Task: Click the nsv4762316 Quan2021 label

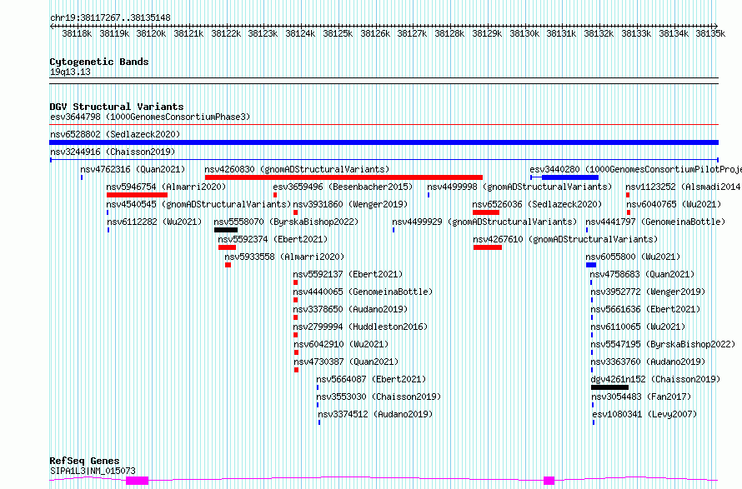Action: (133, 169)
